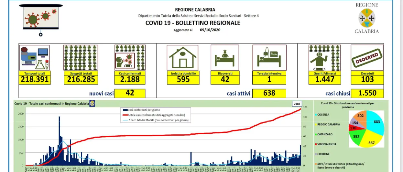Viewport: 403px width, 172px height.
Task: Click the update date 09/10/2020
Action: point(210,30)
